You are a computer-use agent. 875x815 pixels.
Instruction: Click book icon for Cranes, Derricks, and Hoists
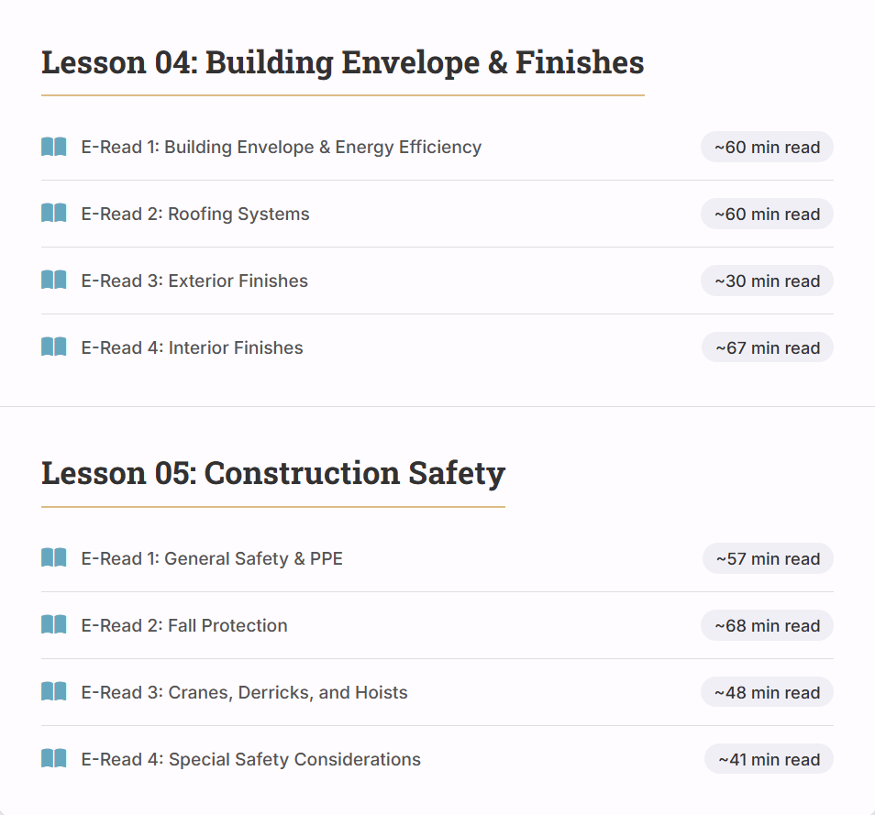tap(54, 692)
